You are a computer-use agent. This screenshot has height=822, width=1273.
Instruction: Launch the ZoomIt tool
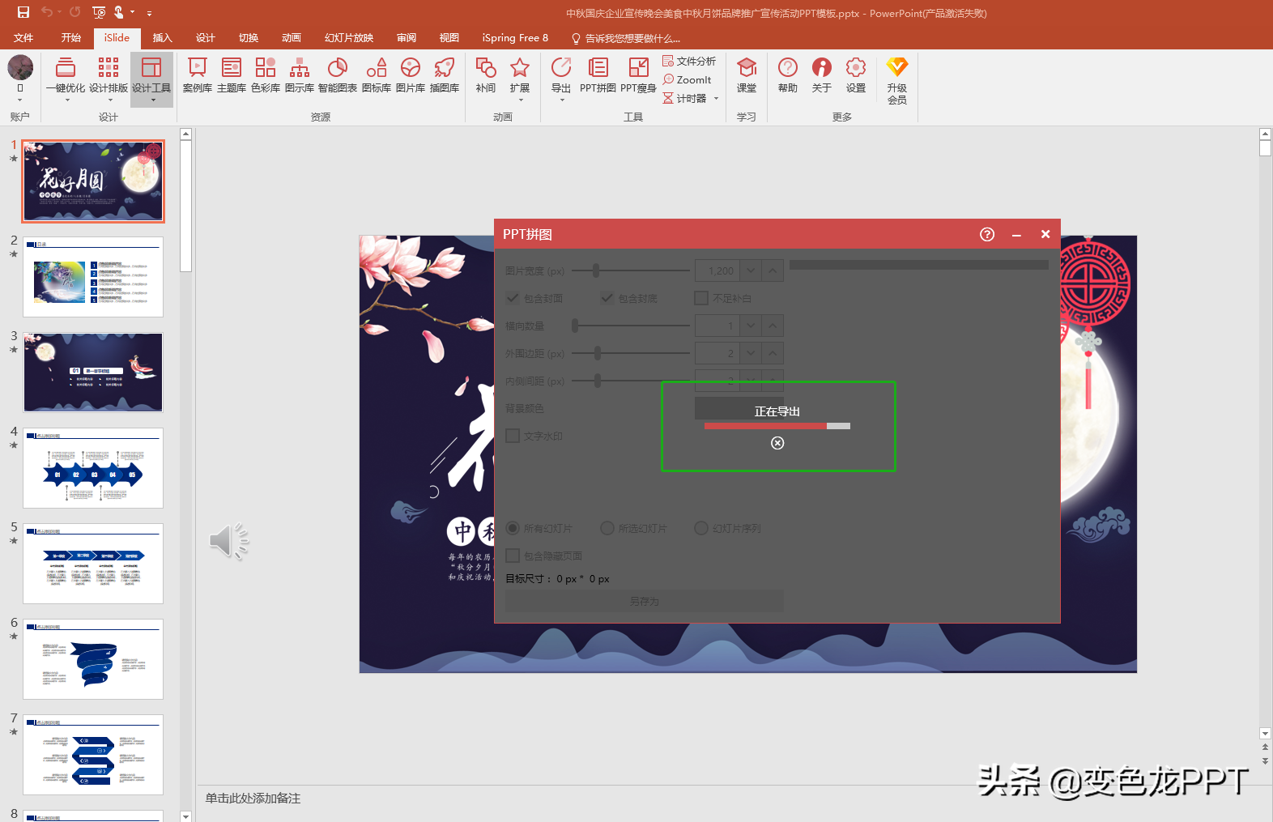[x=687, y=80]
